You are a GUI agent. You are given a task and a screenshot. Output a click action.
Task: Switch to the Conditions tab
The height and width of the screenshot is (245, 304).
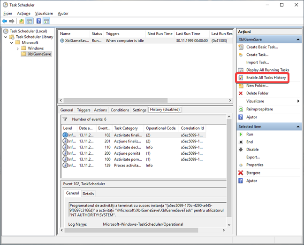click(x=120, y=110)
